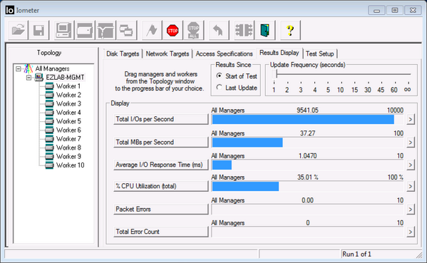The image size is (427, 263).
Task: Collapse the All Managers tree node
Action: pos(19,68)
